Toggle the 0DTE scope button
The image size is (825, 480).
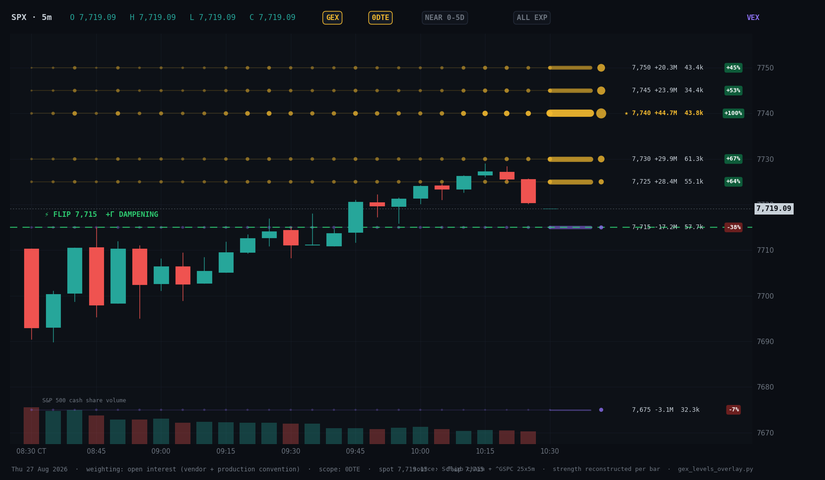coord(380,18)
